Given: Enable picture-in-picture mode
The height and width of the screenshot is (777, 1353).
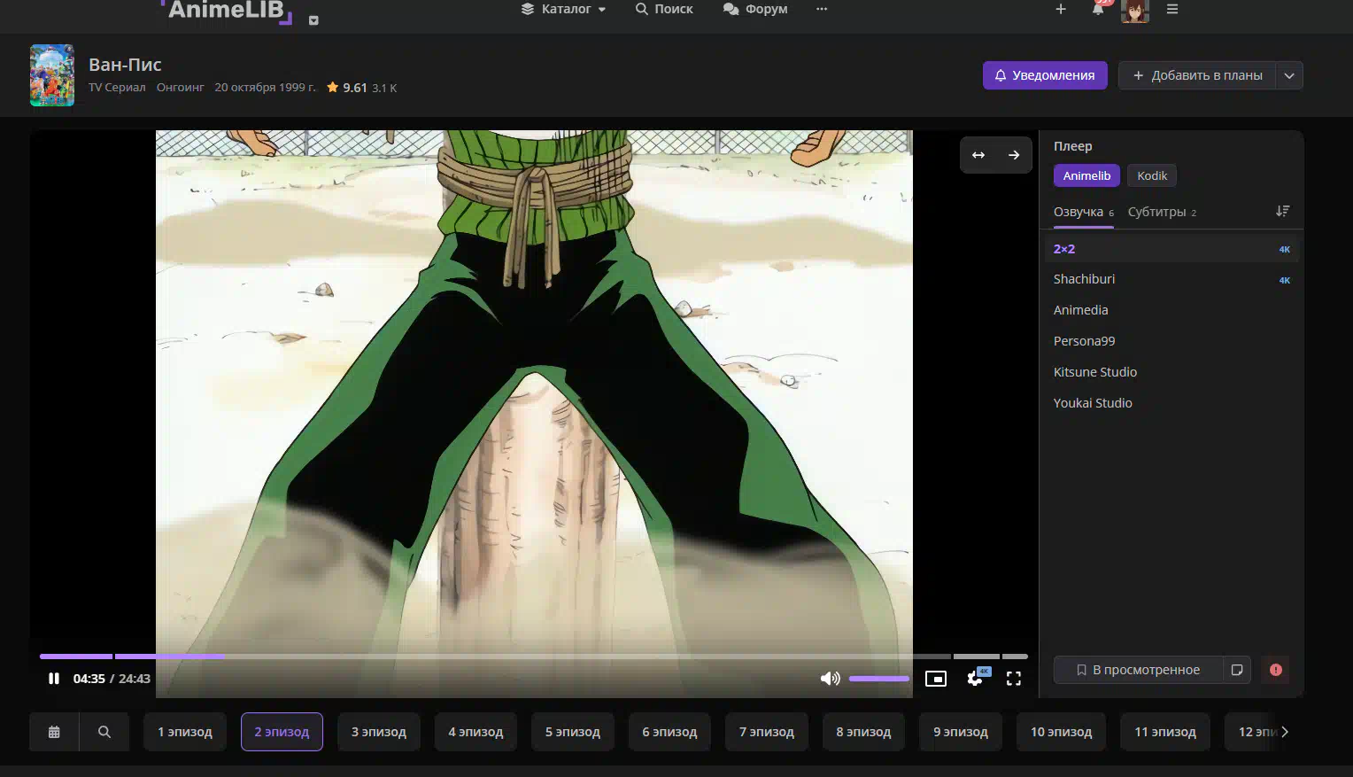Looking at the screenshot, I should click(936, 679).
